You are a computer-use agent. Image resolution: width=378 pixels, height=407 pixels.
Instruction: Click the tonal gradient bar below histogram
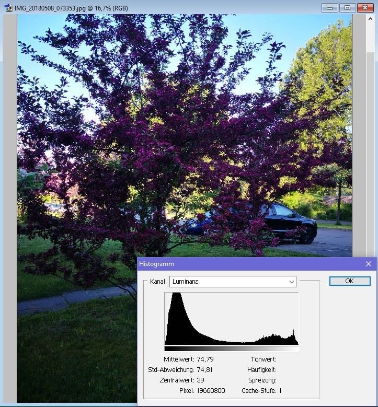(x=232, y=348)
